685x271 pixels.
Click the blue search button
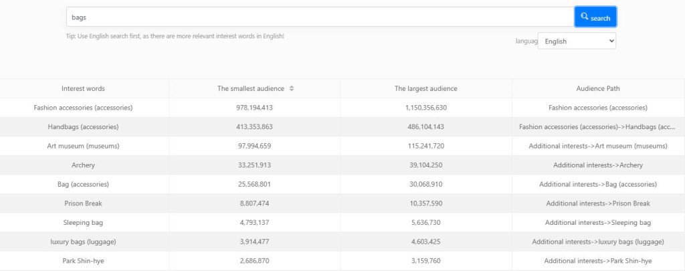[595, 17]
